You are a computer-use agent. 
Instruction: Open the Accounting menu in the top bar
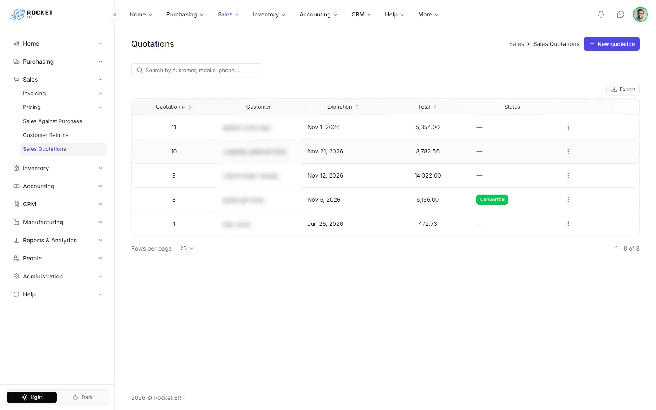pyautogui.click(x=319, y=14)
